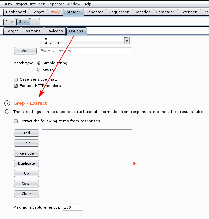Switch to the Decoder tab
This screenshot has width=209, height=219.
point(142,12)
